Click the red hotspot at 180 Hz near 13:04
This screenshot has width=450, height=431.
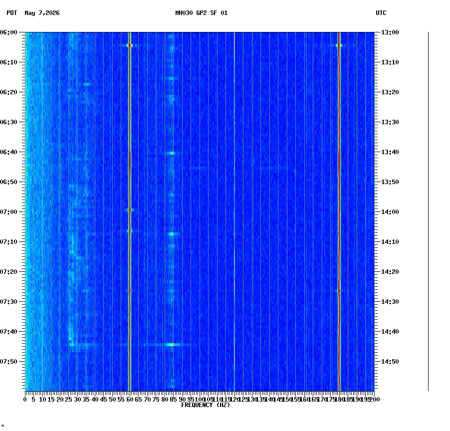(339, 45)
